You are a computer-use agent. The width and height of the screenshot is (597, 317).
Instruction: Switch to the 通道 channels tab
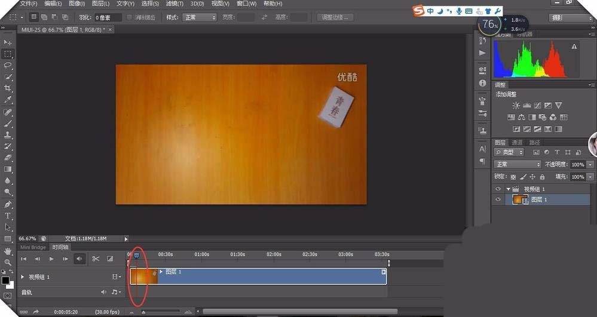pyautogui.click(x=517, y=142)
